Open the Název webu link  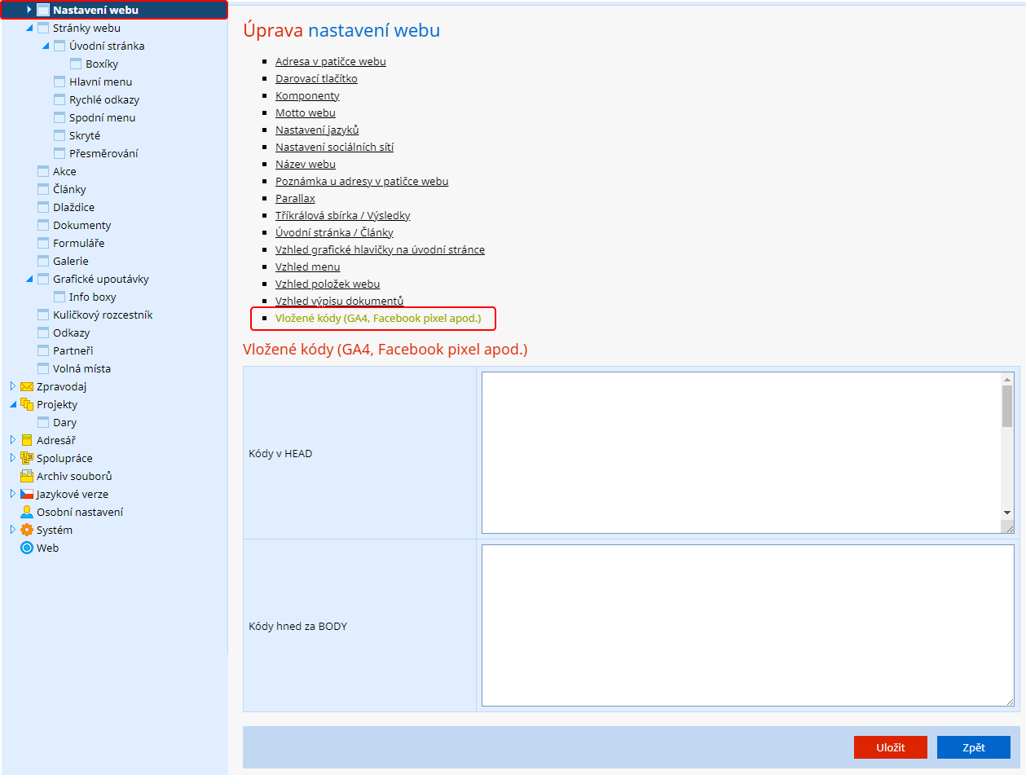pos(306,164)
